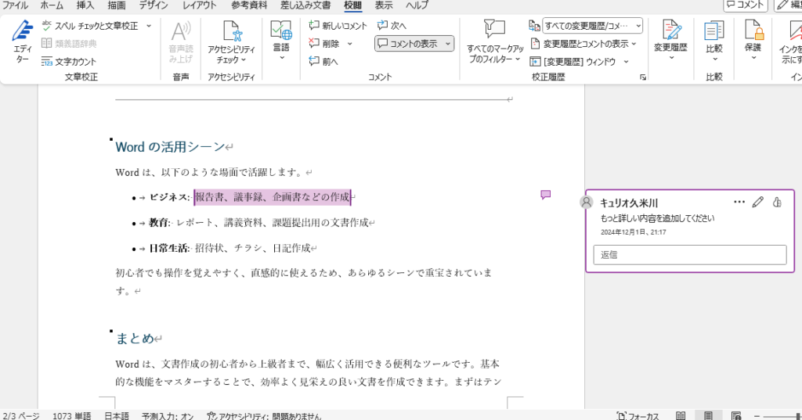Click the Word の活用シーン heading
Screen dimensions: 802x420
[170, 147]
